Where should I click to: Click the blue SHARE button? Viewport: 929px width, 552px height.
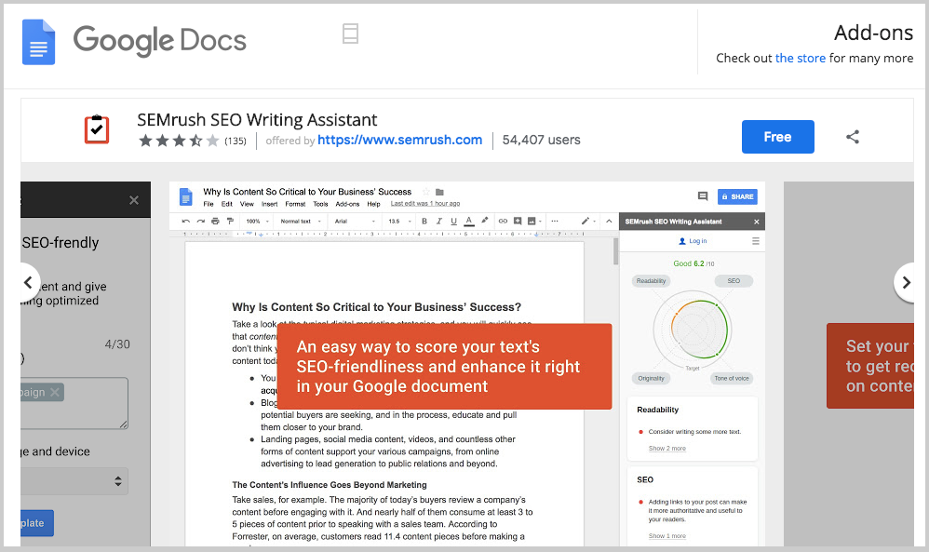(x=737, y=196)
